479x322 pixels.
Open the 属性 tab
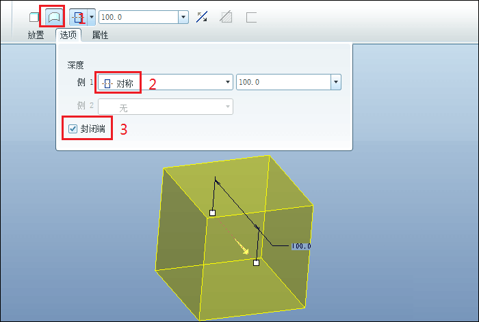[x=100, y=35]
